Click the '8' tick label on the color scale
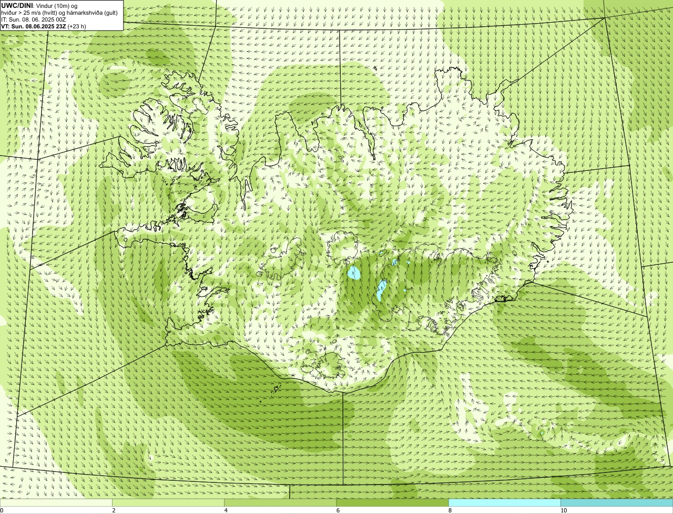 (450, 510)
